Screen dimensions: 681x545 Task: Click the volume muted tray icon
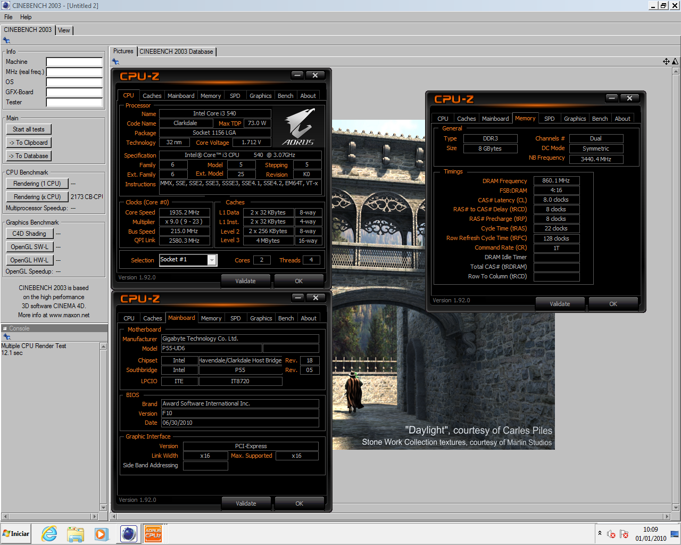point(611,534)
